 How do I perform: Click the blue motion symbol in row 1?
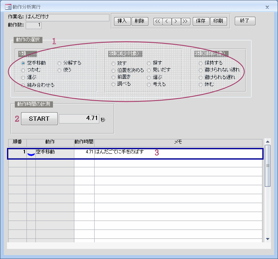31,154
